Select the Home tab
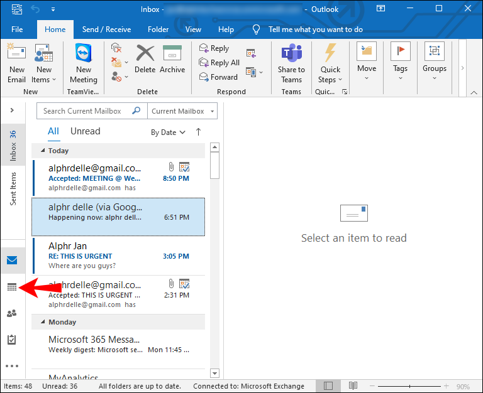483x393 pixels. [x=55, y=30]
